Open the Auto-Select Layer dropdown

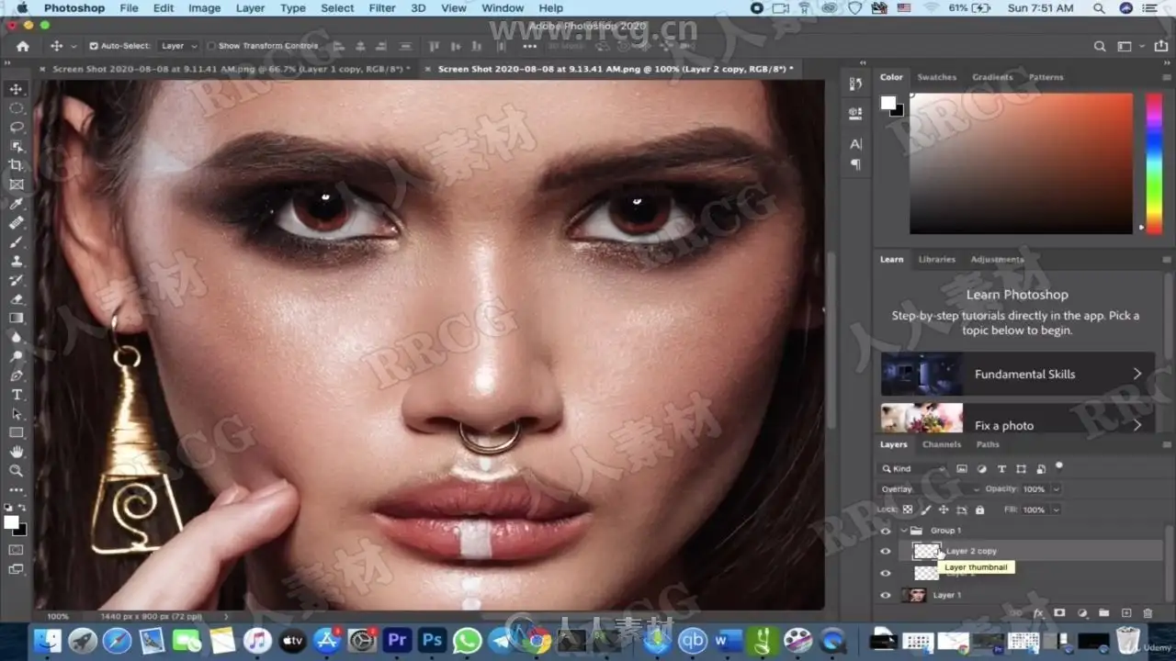pos(180,46)
